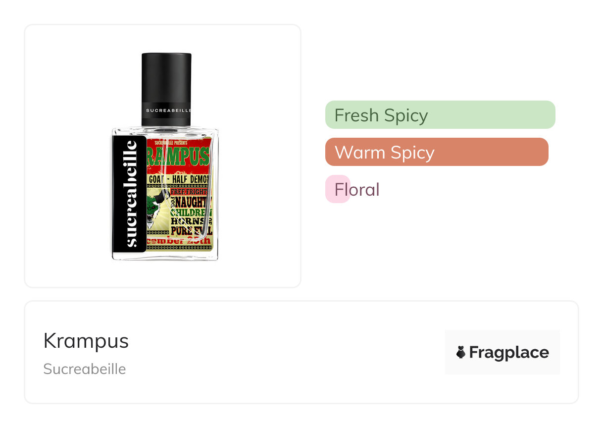Click the PURE EVIL text on the label
Viewport: 603px width, 428px height.
click(x=191, y=231)
